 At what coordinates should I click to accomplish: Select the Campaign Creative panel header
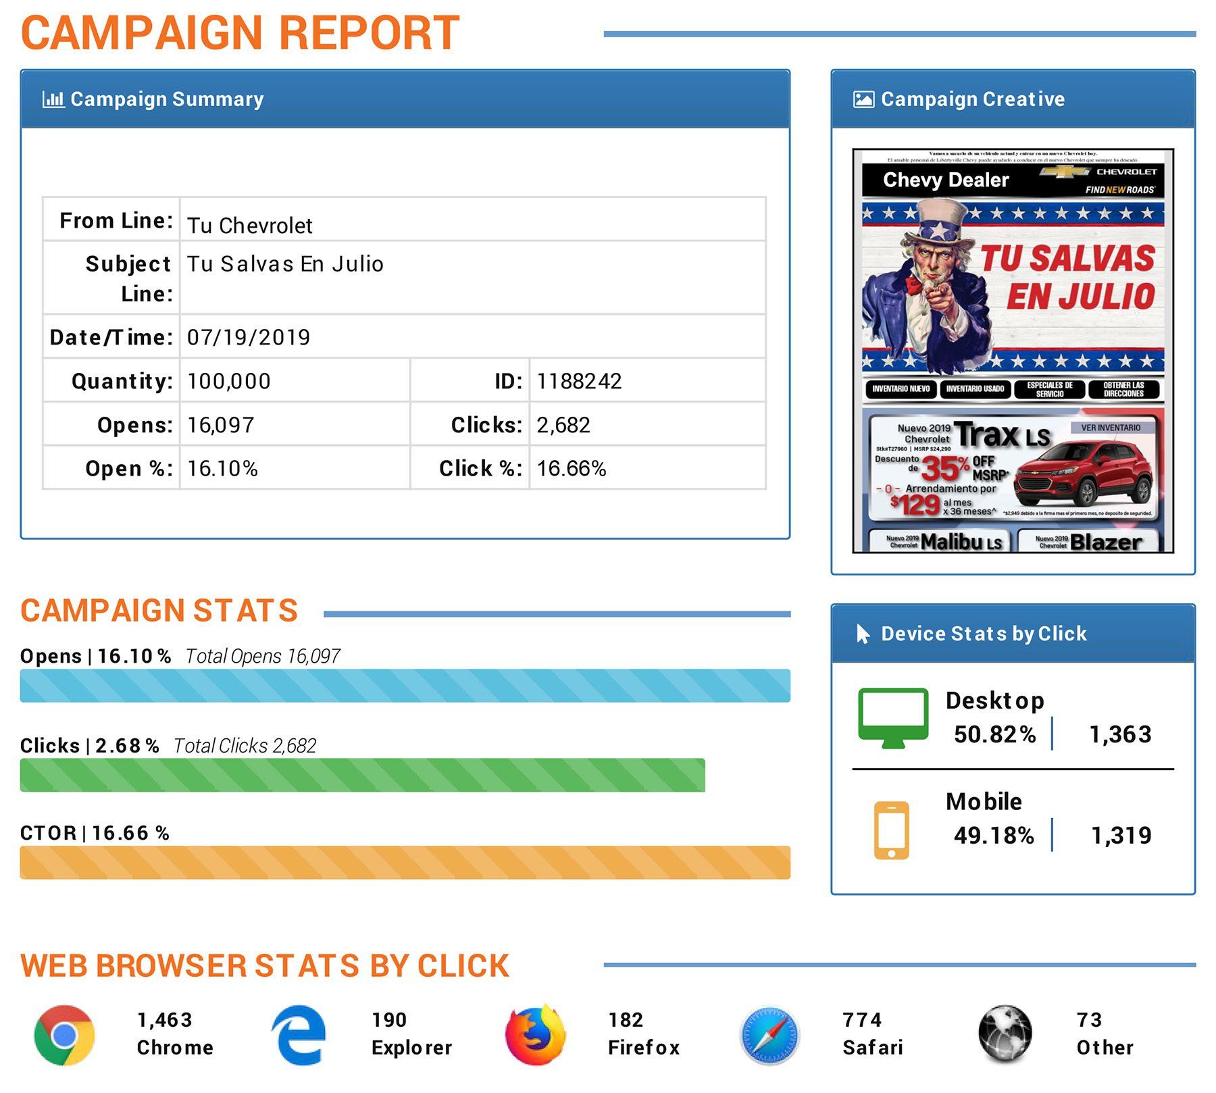1013,99
